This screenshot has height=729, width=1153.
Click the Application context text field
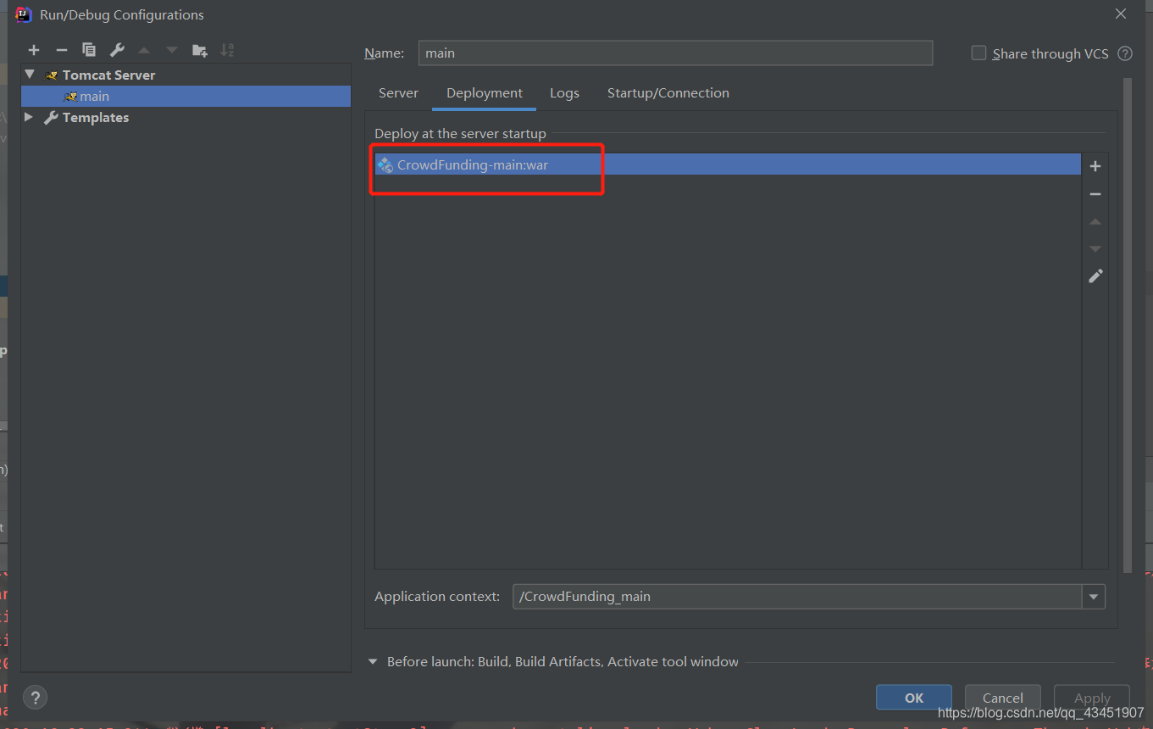pyautogui.click(x=797, y=597)
